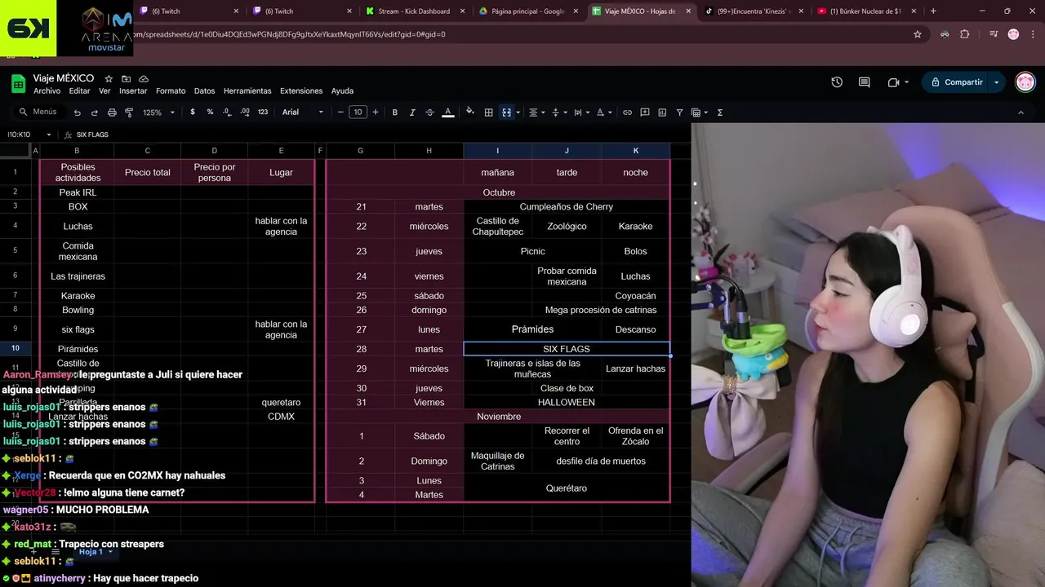Image resolution: width=1045 pixels, height=587 pixels.
Task: Increase font size with plus button
Action: point(376,113)
